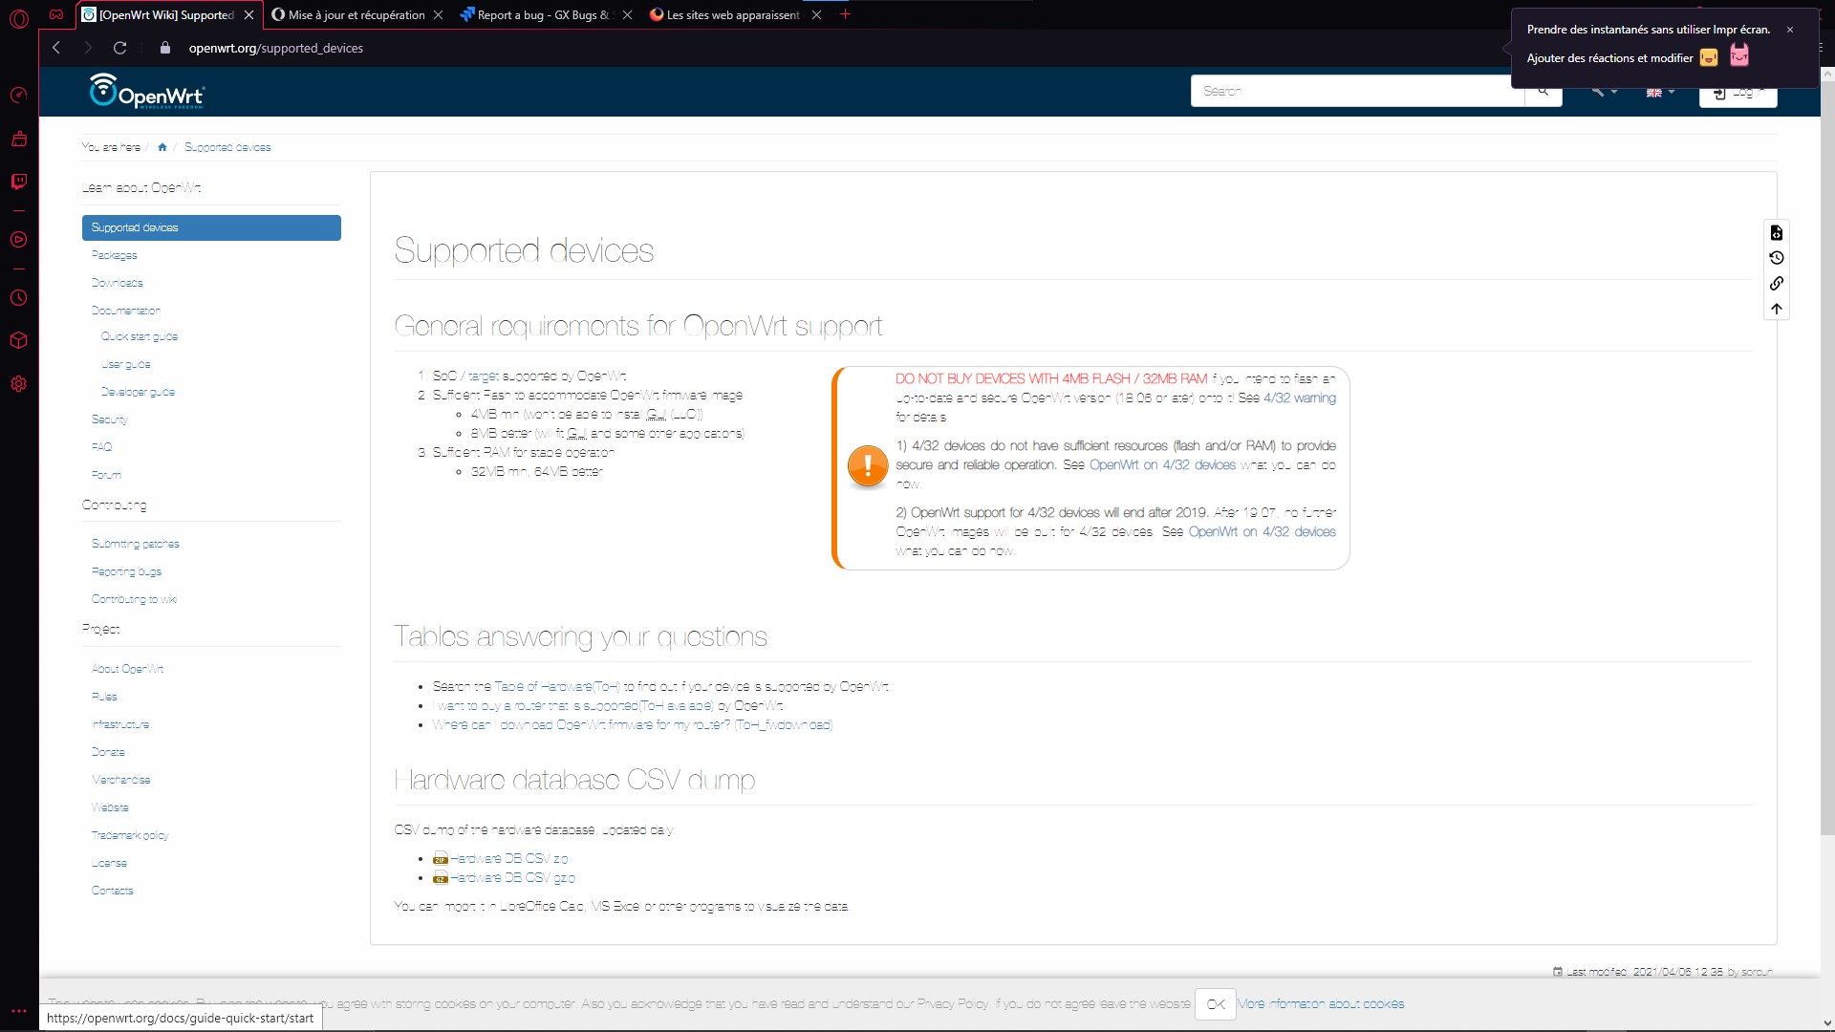Viewport: 1835px width, 1032px height.
Task: Click the back-to-top arrow icon
Action: tap(1777, 309)
